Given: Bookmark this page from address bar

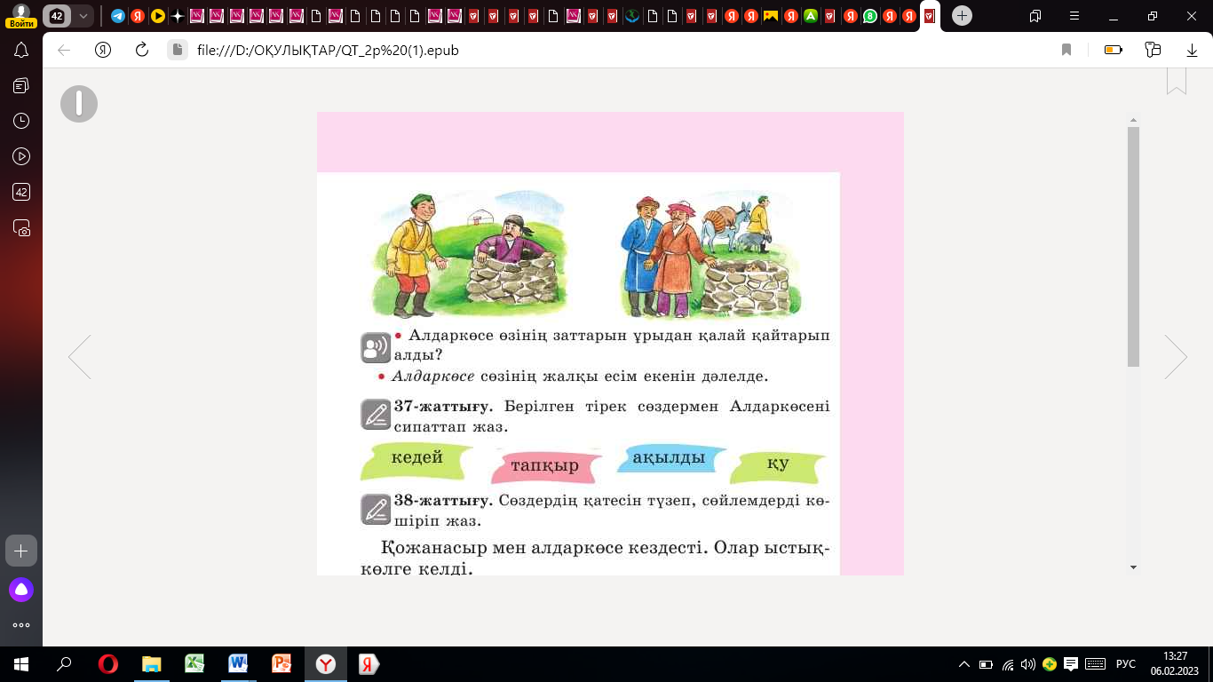Looking at the screenshot, I should 1066,51.
